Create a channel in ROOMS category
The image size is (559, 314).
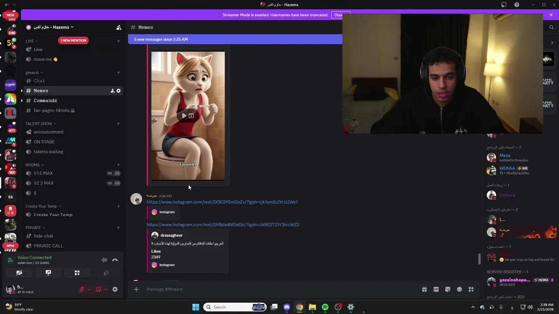[x=118, y=165]
